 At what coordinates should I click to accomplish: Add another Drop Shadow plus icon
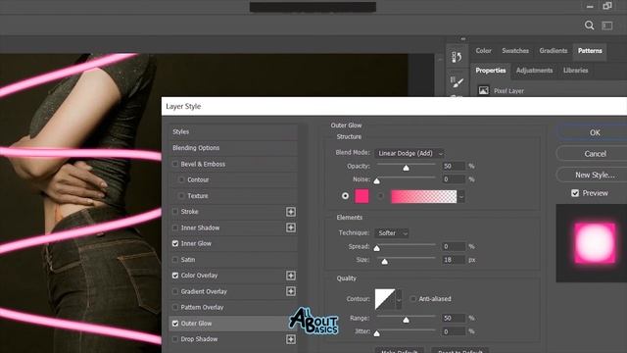[x=291, y=339]
